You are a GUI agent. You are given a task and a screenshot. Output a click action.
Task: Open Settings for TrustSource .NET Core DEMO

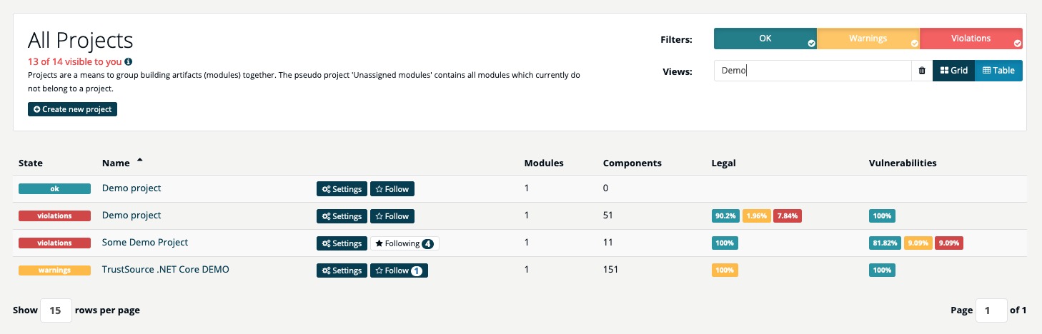(342, 270)
